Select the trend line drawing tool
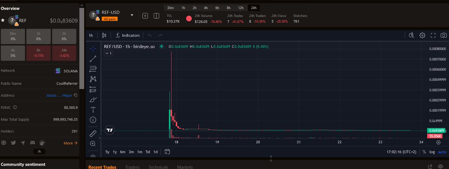This screenshot has width=449, height=169. click(93, 59)
